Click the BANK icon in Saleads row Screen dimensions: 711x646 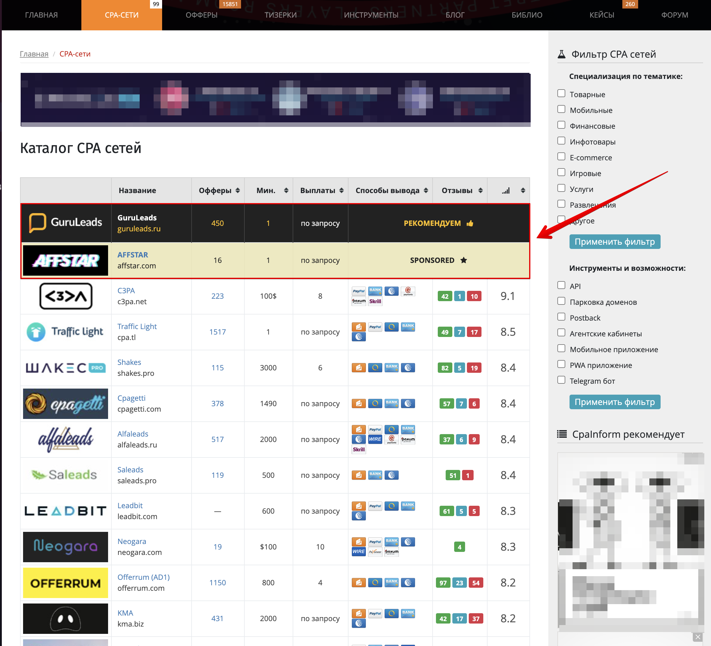[375, 475]
